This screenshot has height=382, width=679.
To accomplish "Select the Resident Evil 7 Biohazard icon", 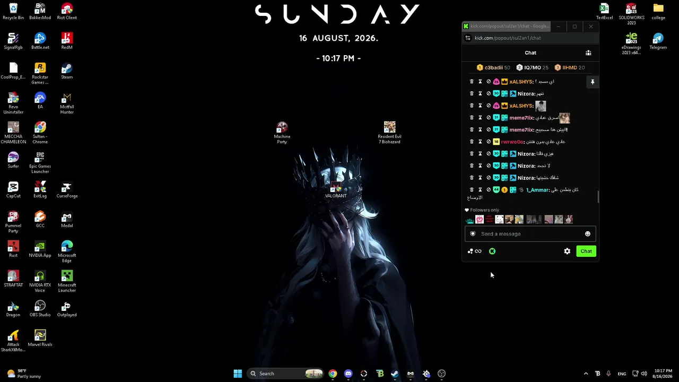I will (390, 133).
